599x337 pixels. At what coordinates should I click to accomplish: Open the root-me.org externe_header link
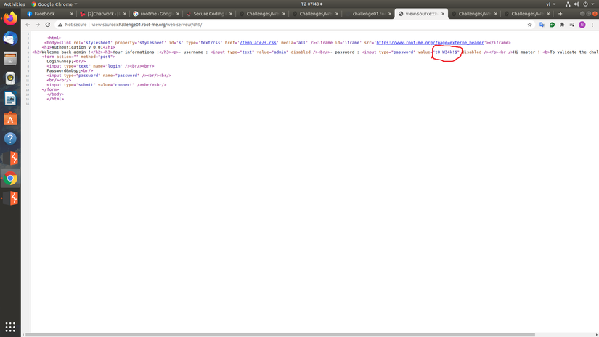[430, 43]
